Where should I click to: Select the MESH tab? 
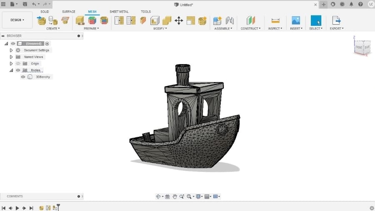pos(92,12)
